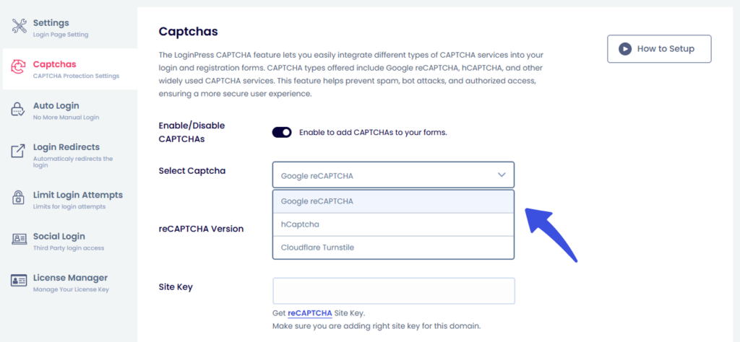Switch to the Limit Login Attempts tab
Screen dimensions: 740x342
(78, 195)
